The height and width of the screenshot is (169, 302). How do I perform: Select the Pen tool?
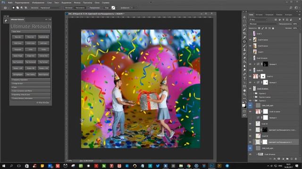[x=244, y=74]
